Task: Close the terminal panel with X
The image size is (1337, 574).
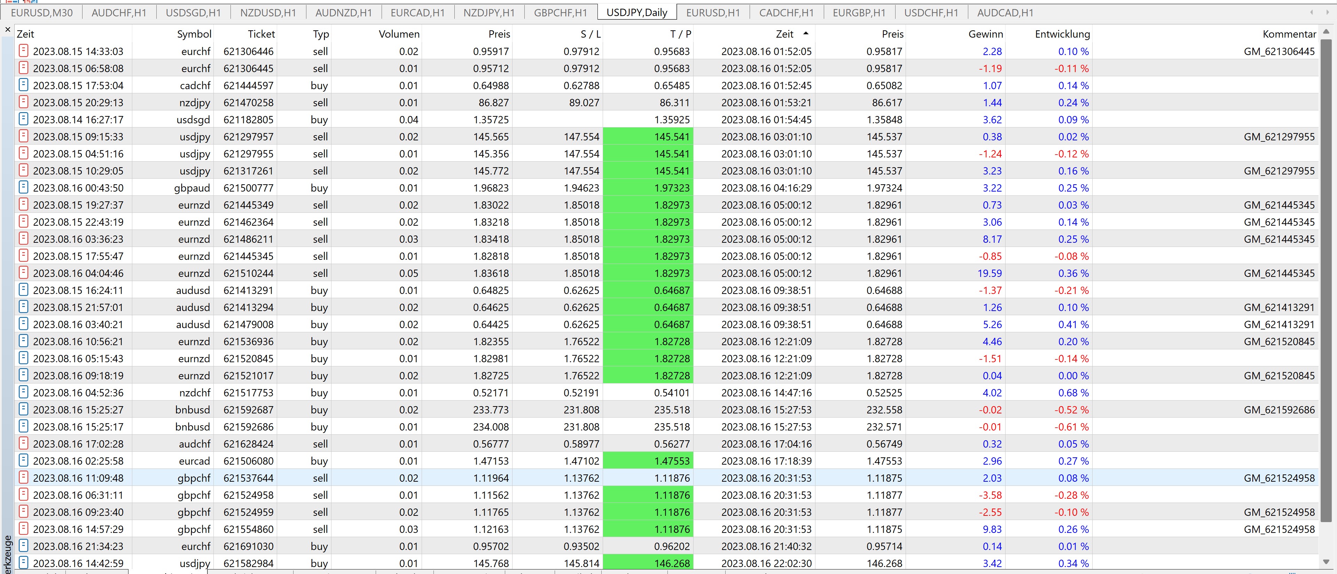Action: click(7, 30)
